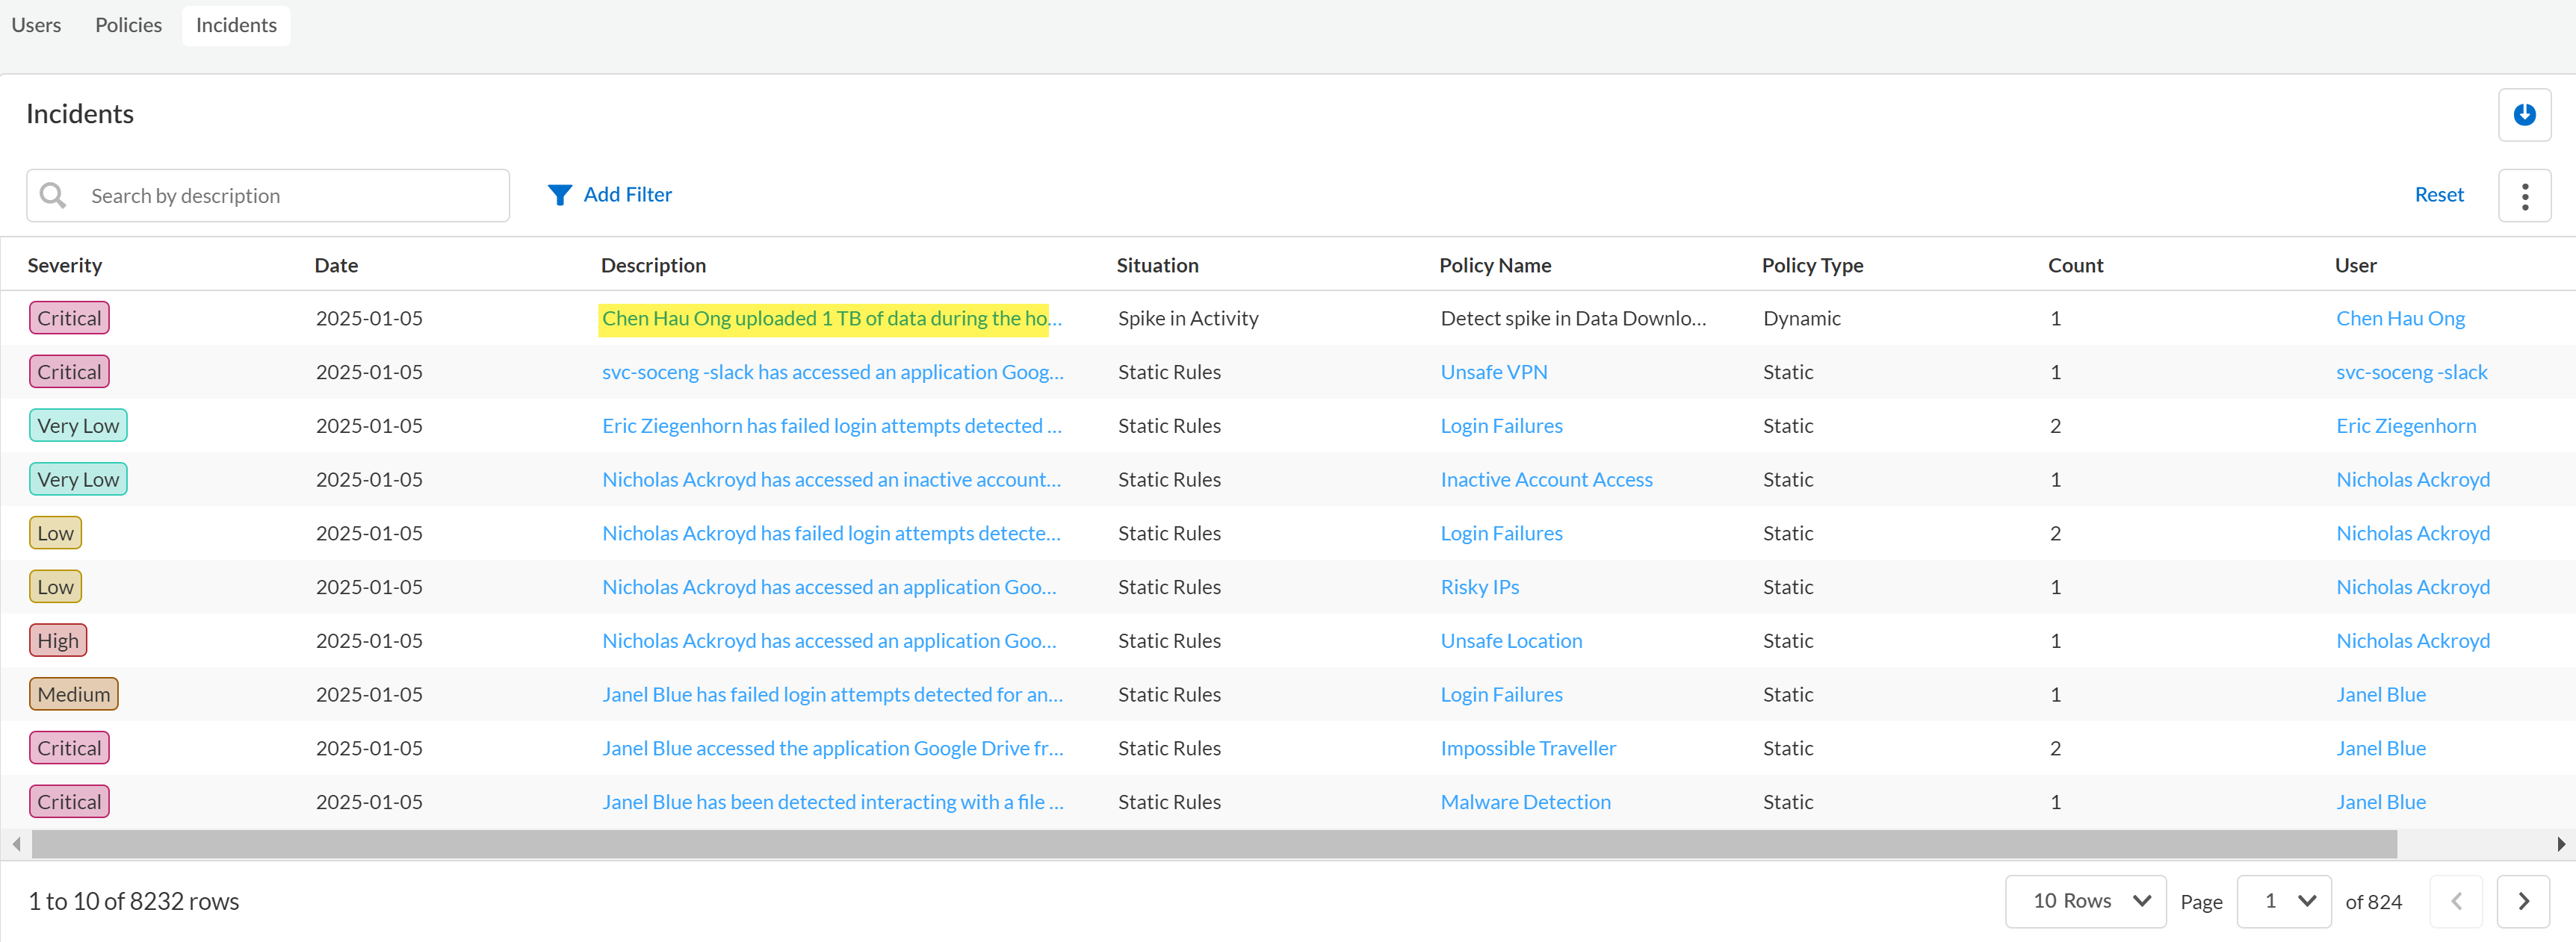Open the Impossible Traveller policy link
The height and width of the screenshot is (942, 2576).
pyautogui.click(x=1527, y=748)
